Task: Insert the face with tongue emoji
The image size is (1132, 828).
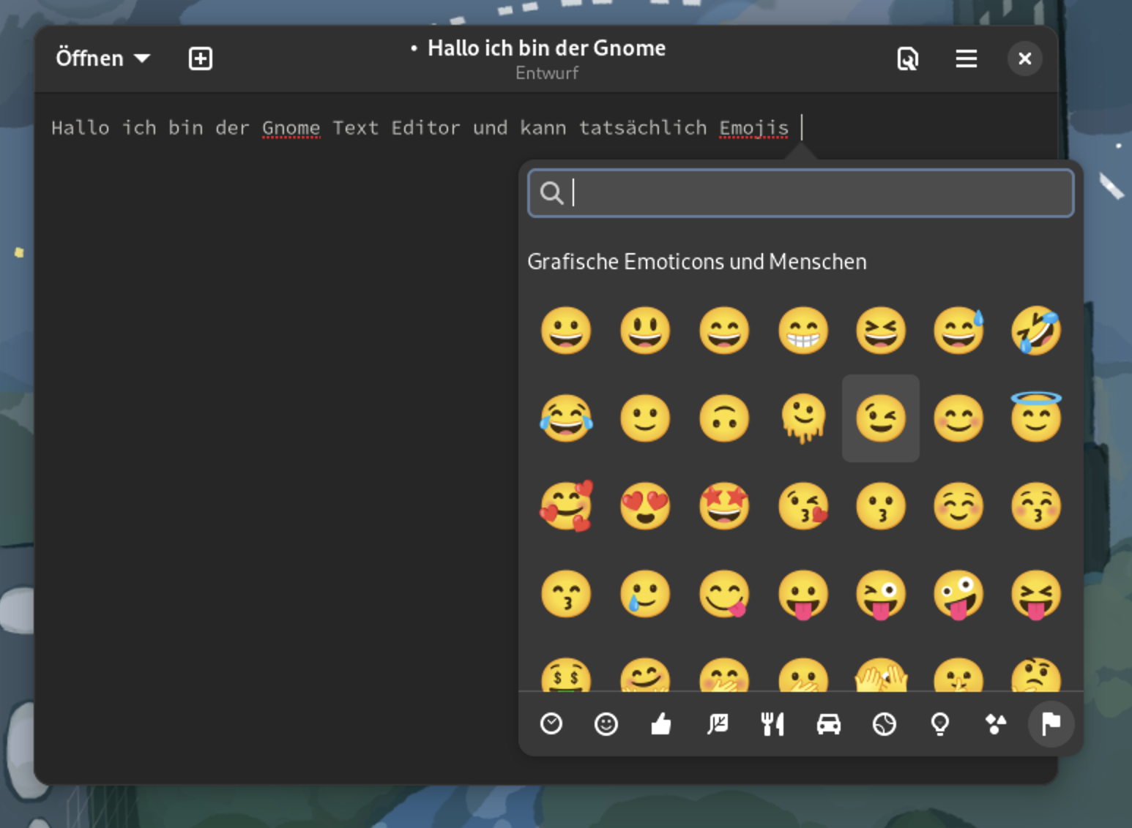Action: tap(803, 594)
